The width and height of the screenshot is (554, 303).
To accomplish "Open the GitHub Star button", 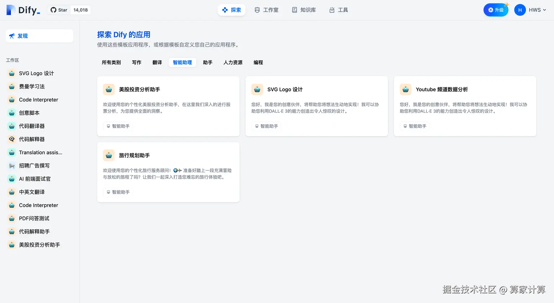I will (x=59, y=10).
